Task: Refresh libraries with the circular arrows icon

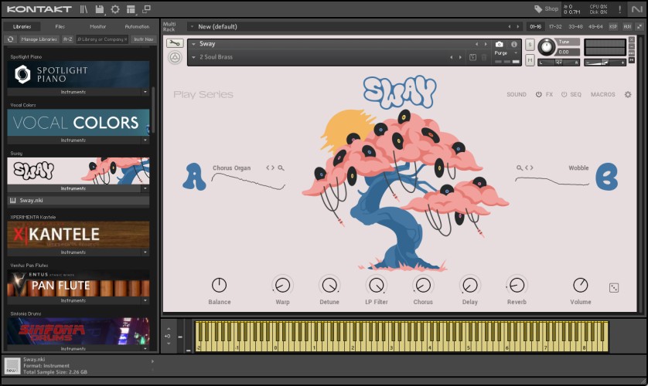Action: coord(10,39)
